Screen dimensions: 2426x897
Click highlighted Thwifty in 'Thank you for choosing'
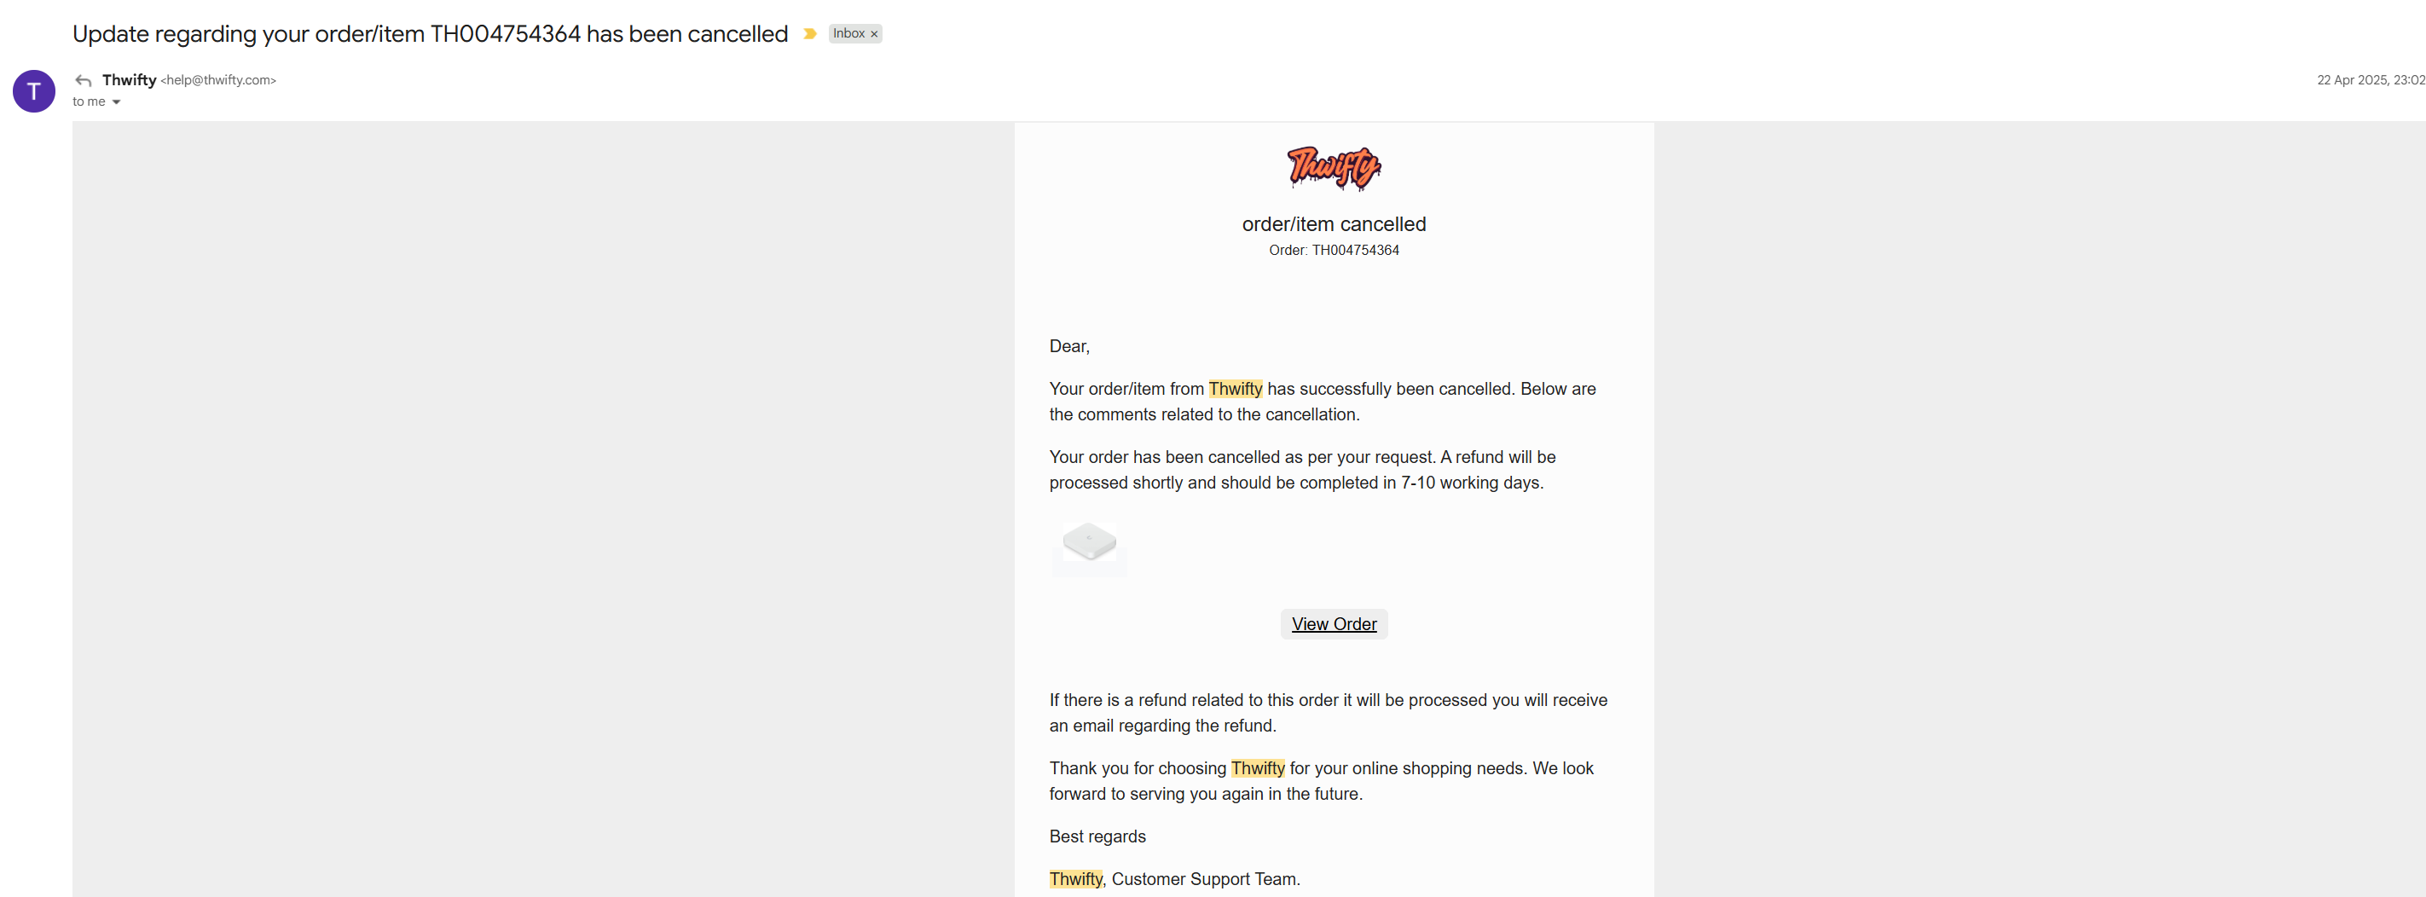pyautogui.click(x=1256, y=768)
